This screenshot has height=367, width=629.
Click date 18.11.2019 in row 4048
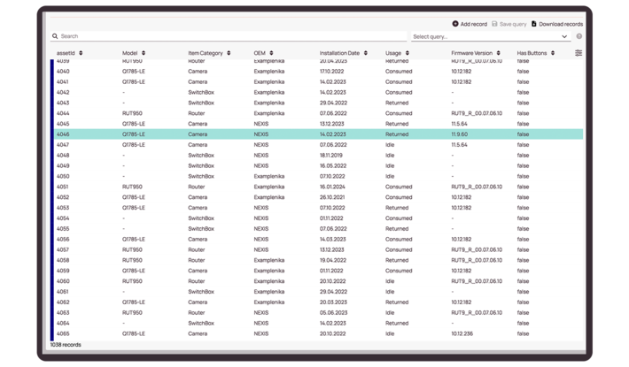click(x=331, y=156)
